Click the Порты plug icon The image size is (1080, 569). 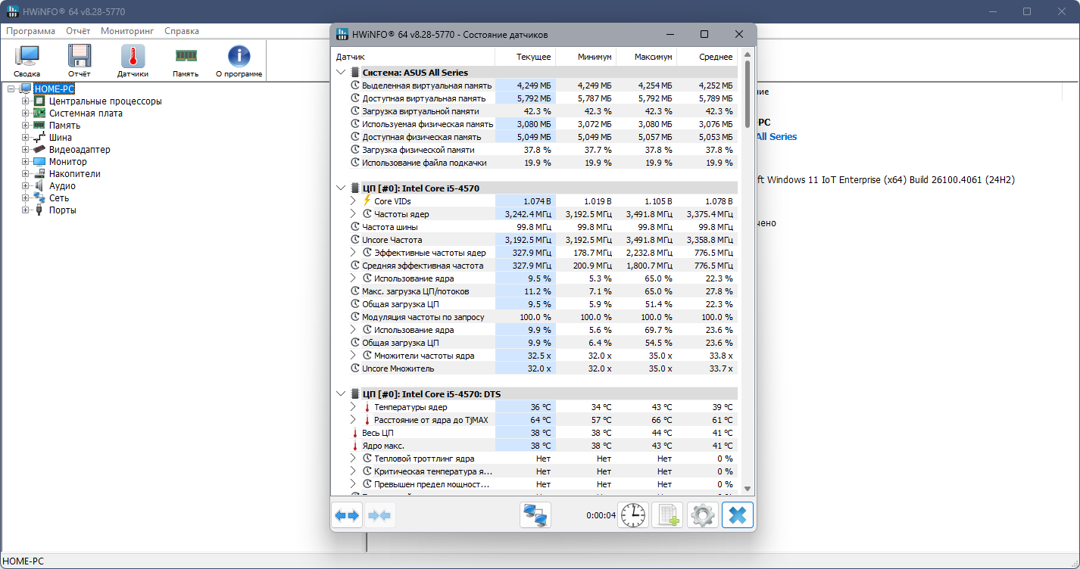coord(39,210)
